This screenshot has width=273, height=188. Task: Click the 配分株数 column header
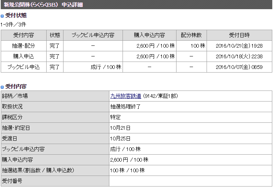point(192,35)
